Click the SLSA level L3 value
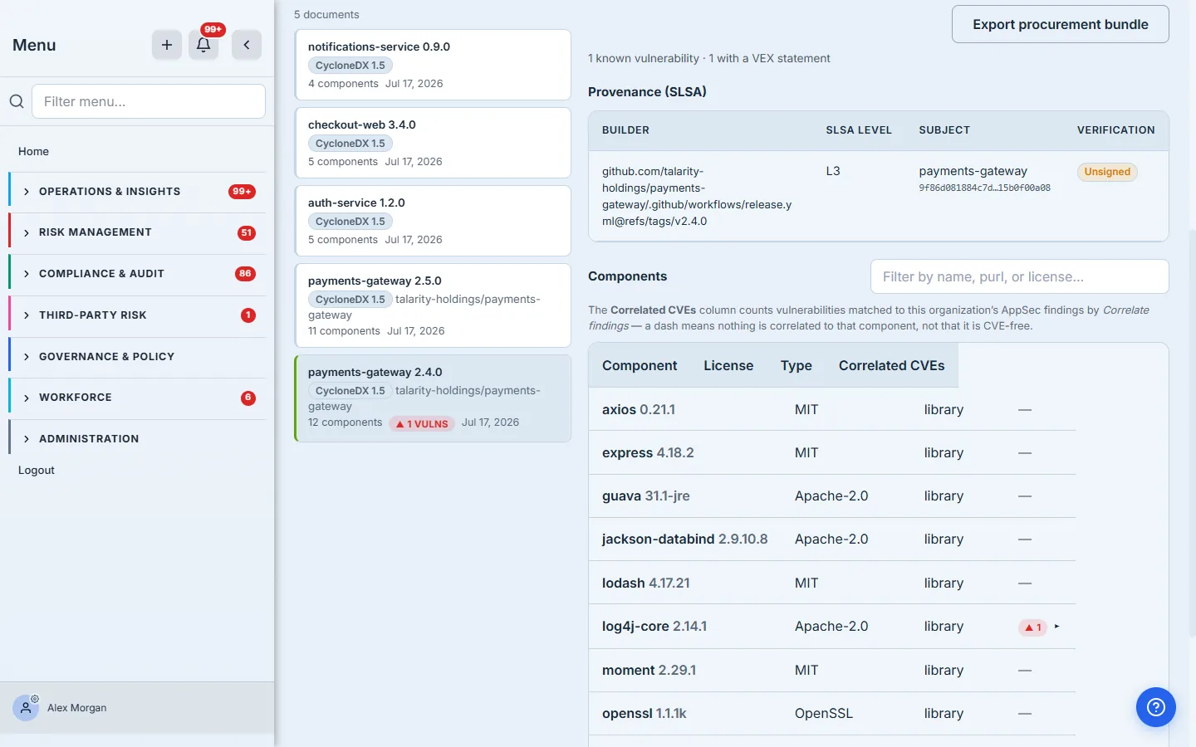 [x=833, y=171]
